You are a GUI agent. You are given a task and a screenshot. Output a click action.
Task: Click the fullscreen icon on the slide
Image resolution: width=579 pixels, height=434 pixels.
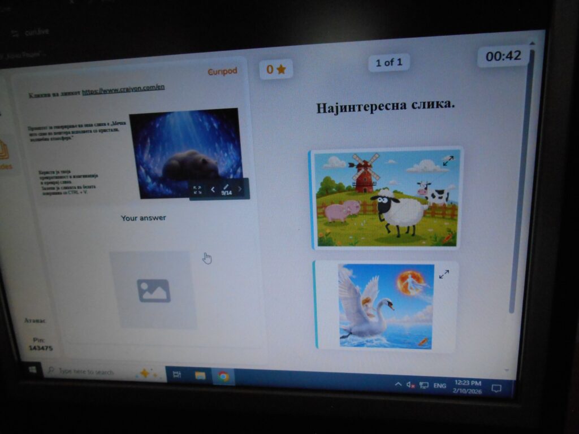click(197, 190)
